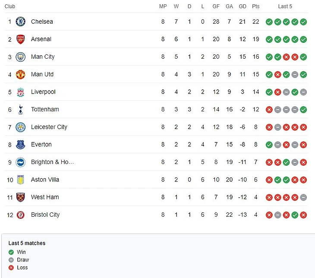The height and width of the screenshot is (278, 315).
Task: Click West Ham's latest draw result icon
Action: click(x=303, y=197)
